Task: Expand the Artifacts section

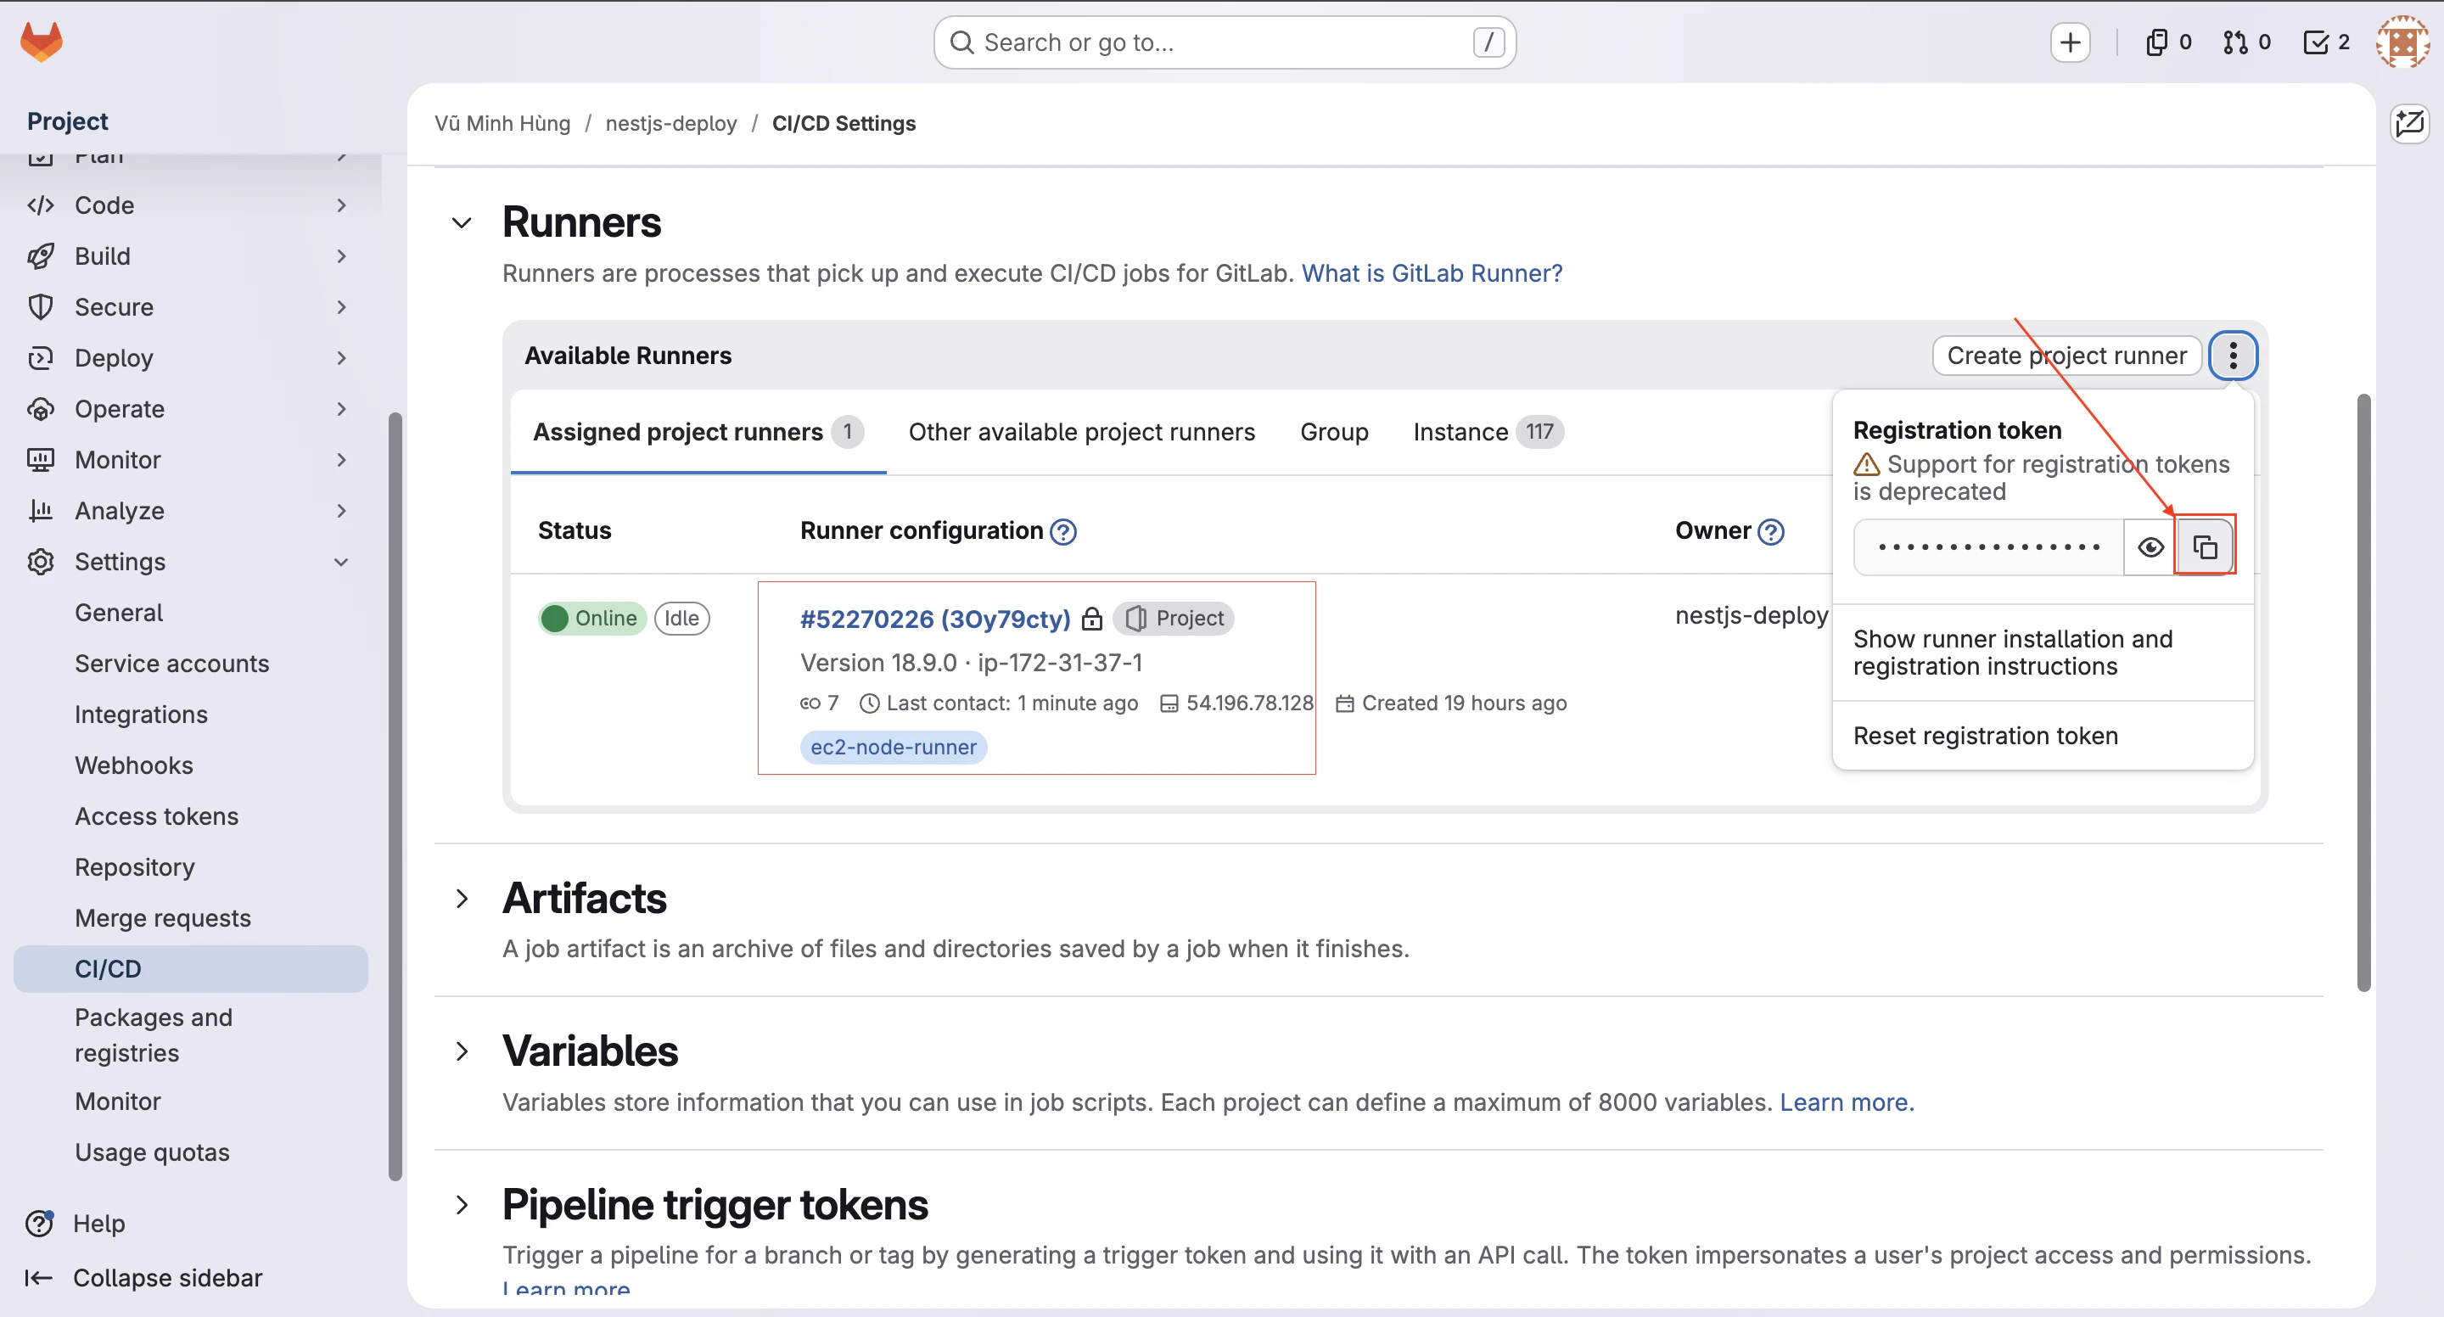Action: [x=461, y=899]
